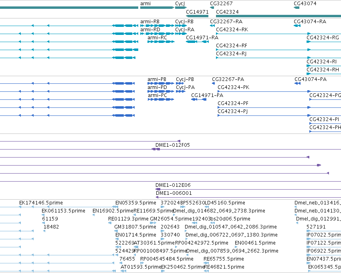Screen dimensions: 341x273
Task: Click protein CG42324-PK label
Action: (234, 87)
